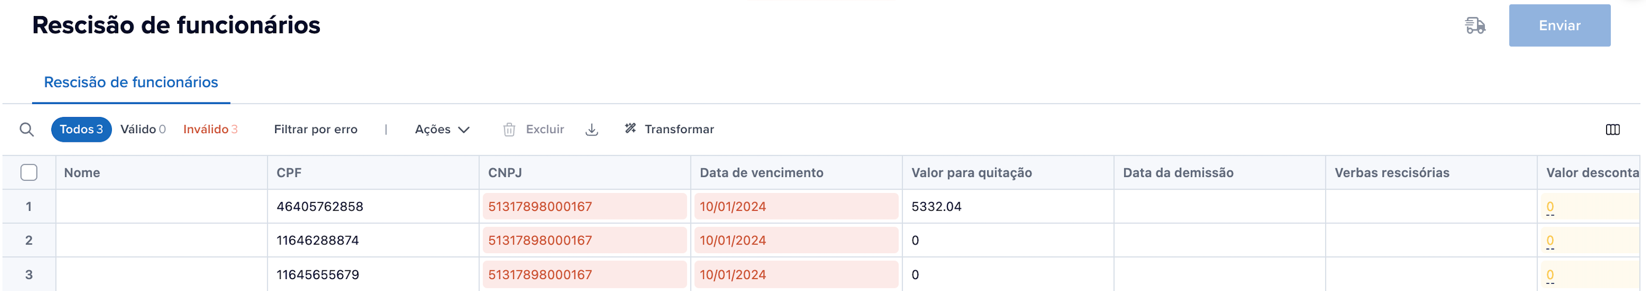Screen dimensions: 1646x291
Task: Show the Todos 3 filter
Action: (81, 129)
